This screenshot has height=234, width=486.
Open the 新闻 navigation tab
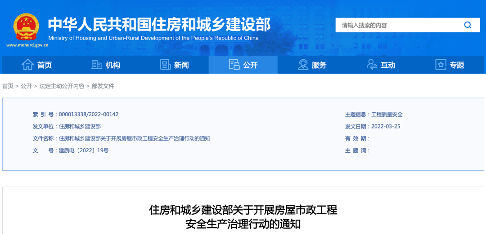click(174, 65)
